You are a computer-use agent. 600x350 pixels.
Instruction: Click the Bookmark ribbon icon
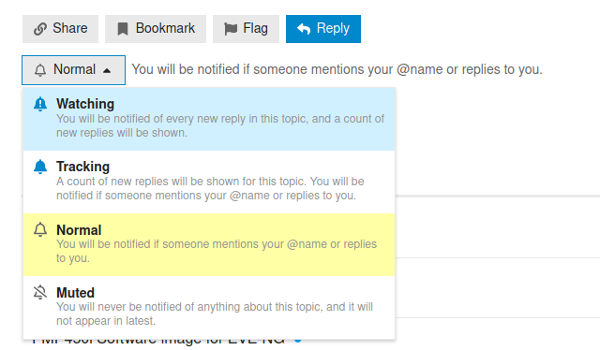point(123,29)
